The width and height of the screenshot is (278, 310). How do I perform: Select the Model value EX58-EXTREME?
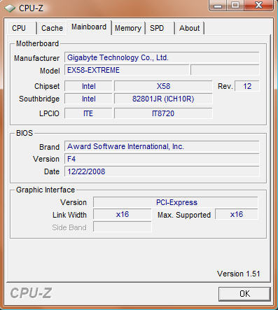pyautogui.click(x=127, y=70)
